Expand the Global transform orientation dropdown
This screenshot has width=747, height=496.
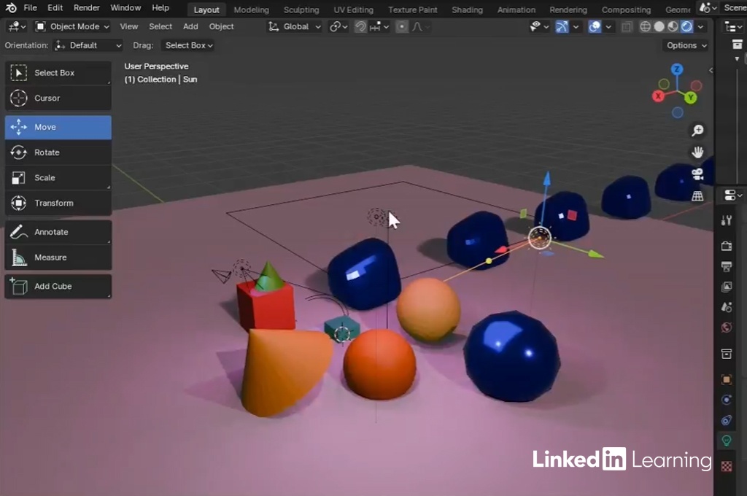tap(295, 26)
